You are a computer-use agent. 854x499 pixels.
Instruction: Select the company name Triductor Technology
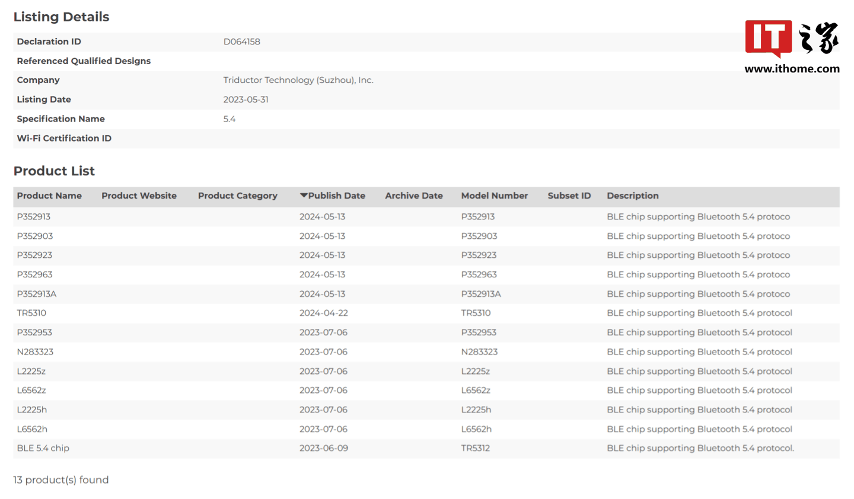click(298, 80)
